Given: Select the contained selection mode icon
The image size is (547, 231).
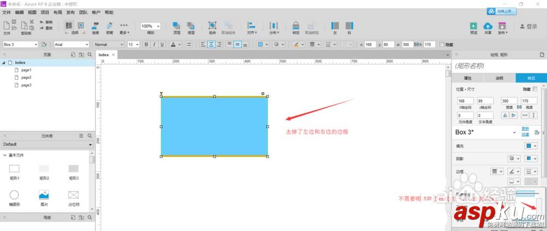Looking at the screenshot, I should 80,26.
